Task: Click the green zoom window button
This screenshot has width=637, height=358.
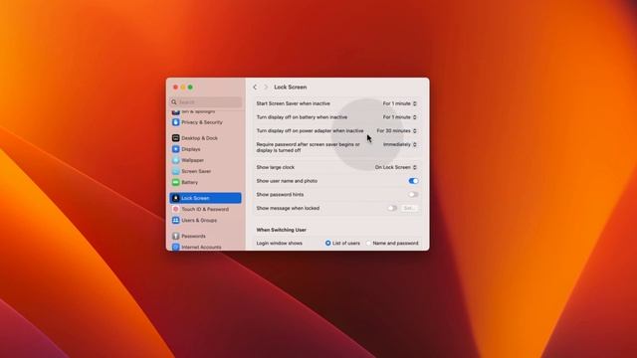Action: tap(190, 87)
